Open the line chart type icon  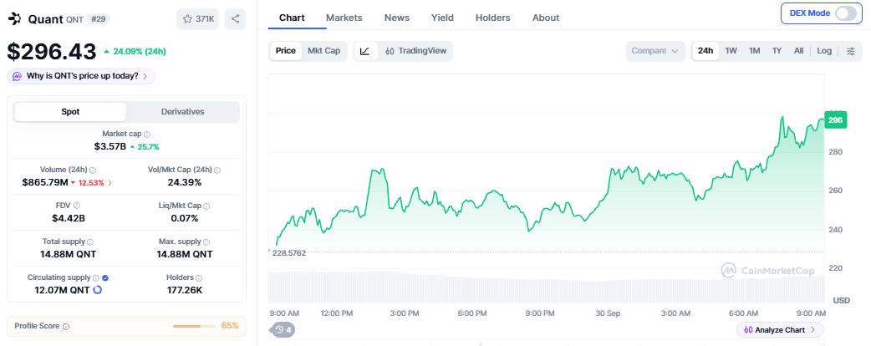coord(365,51)
